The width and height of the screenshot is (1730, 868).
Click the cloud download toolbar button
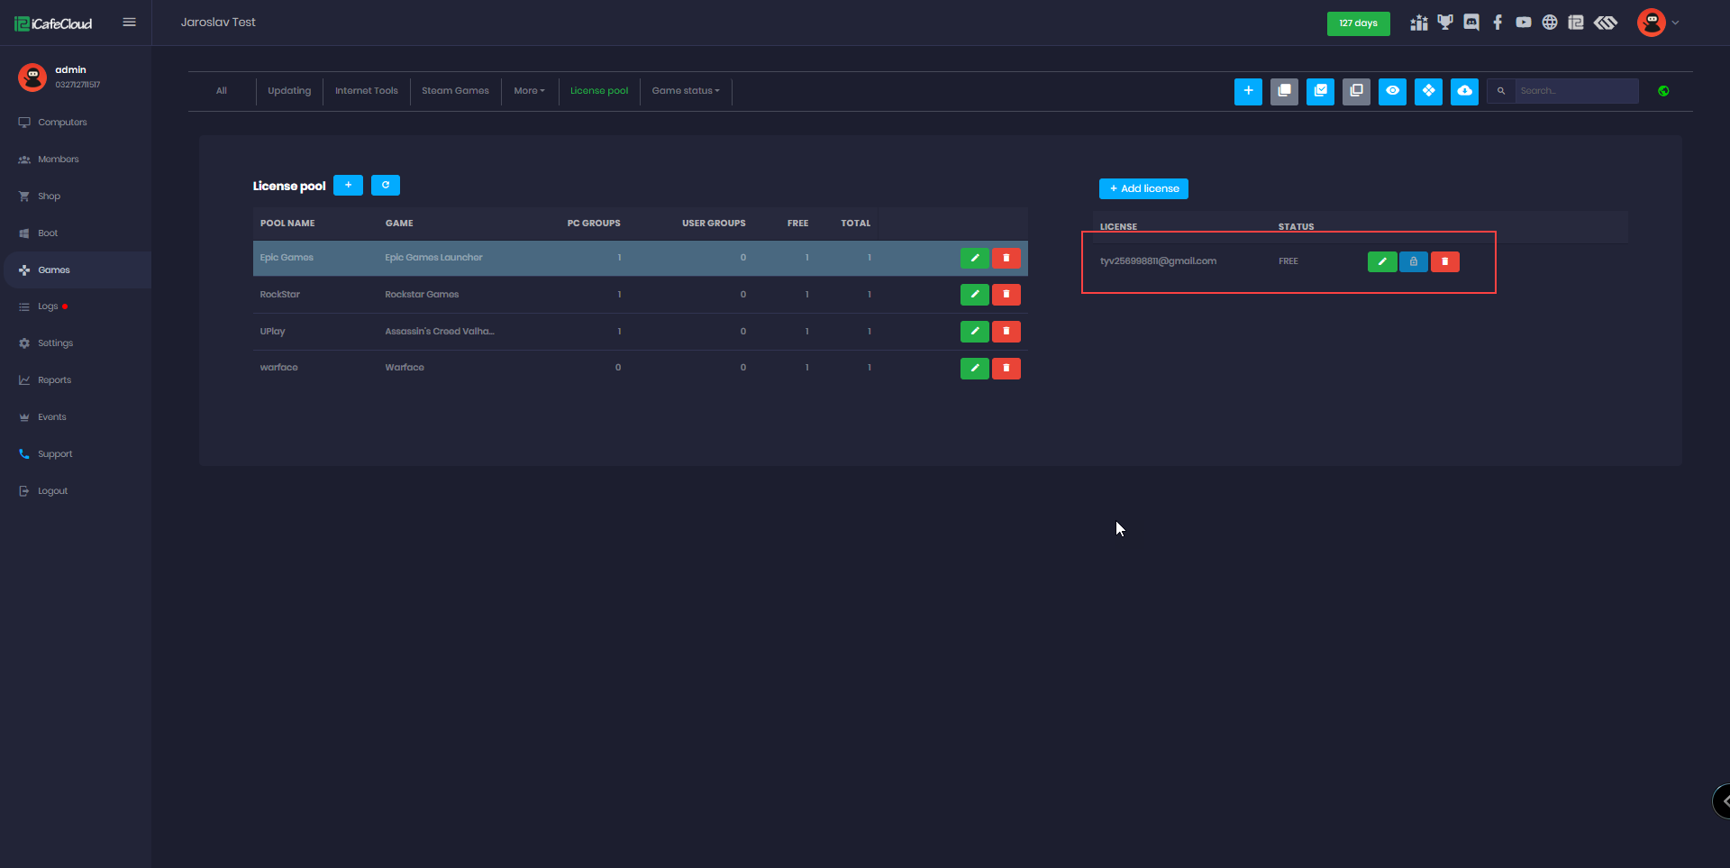pyautogui.click(x=1464, y=91)
